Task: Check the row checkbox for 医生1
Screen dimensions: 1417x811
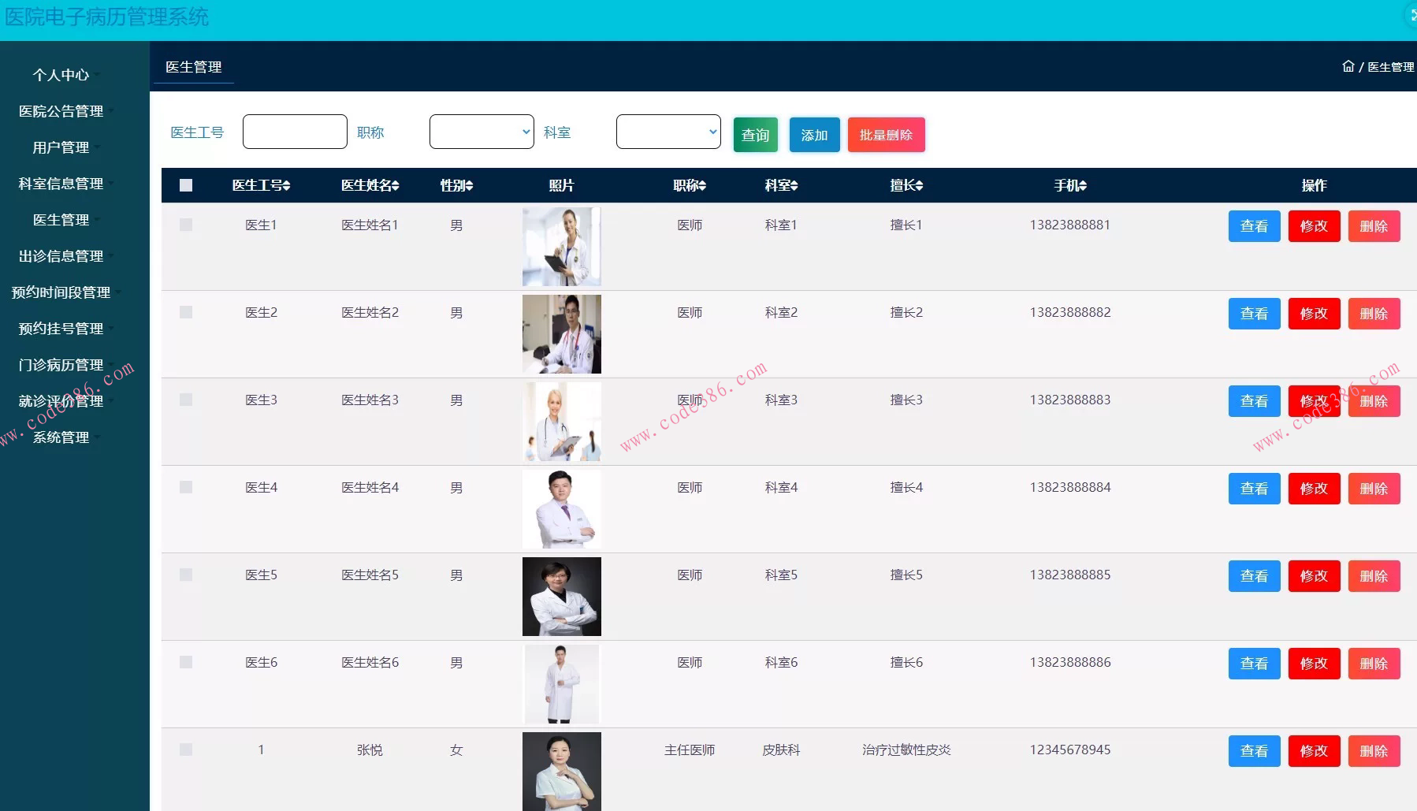Action: pos(186,225)
